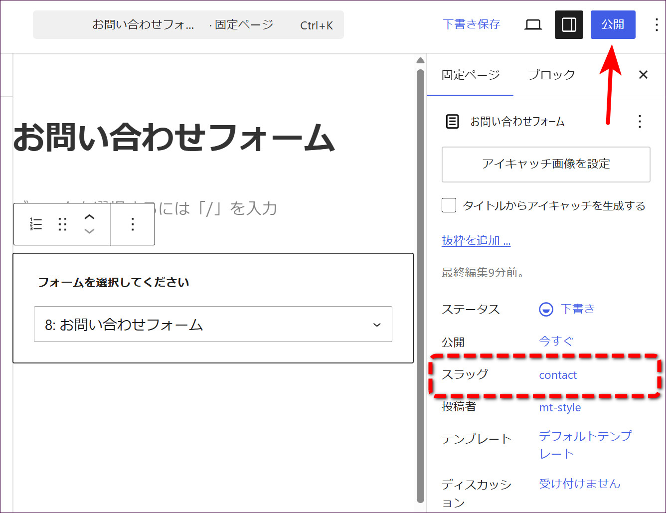Click the page document icon in sidebar

[x=452, y=121]
